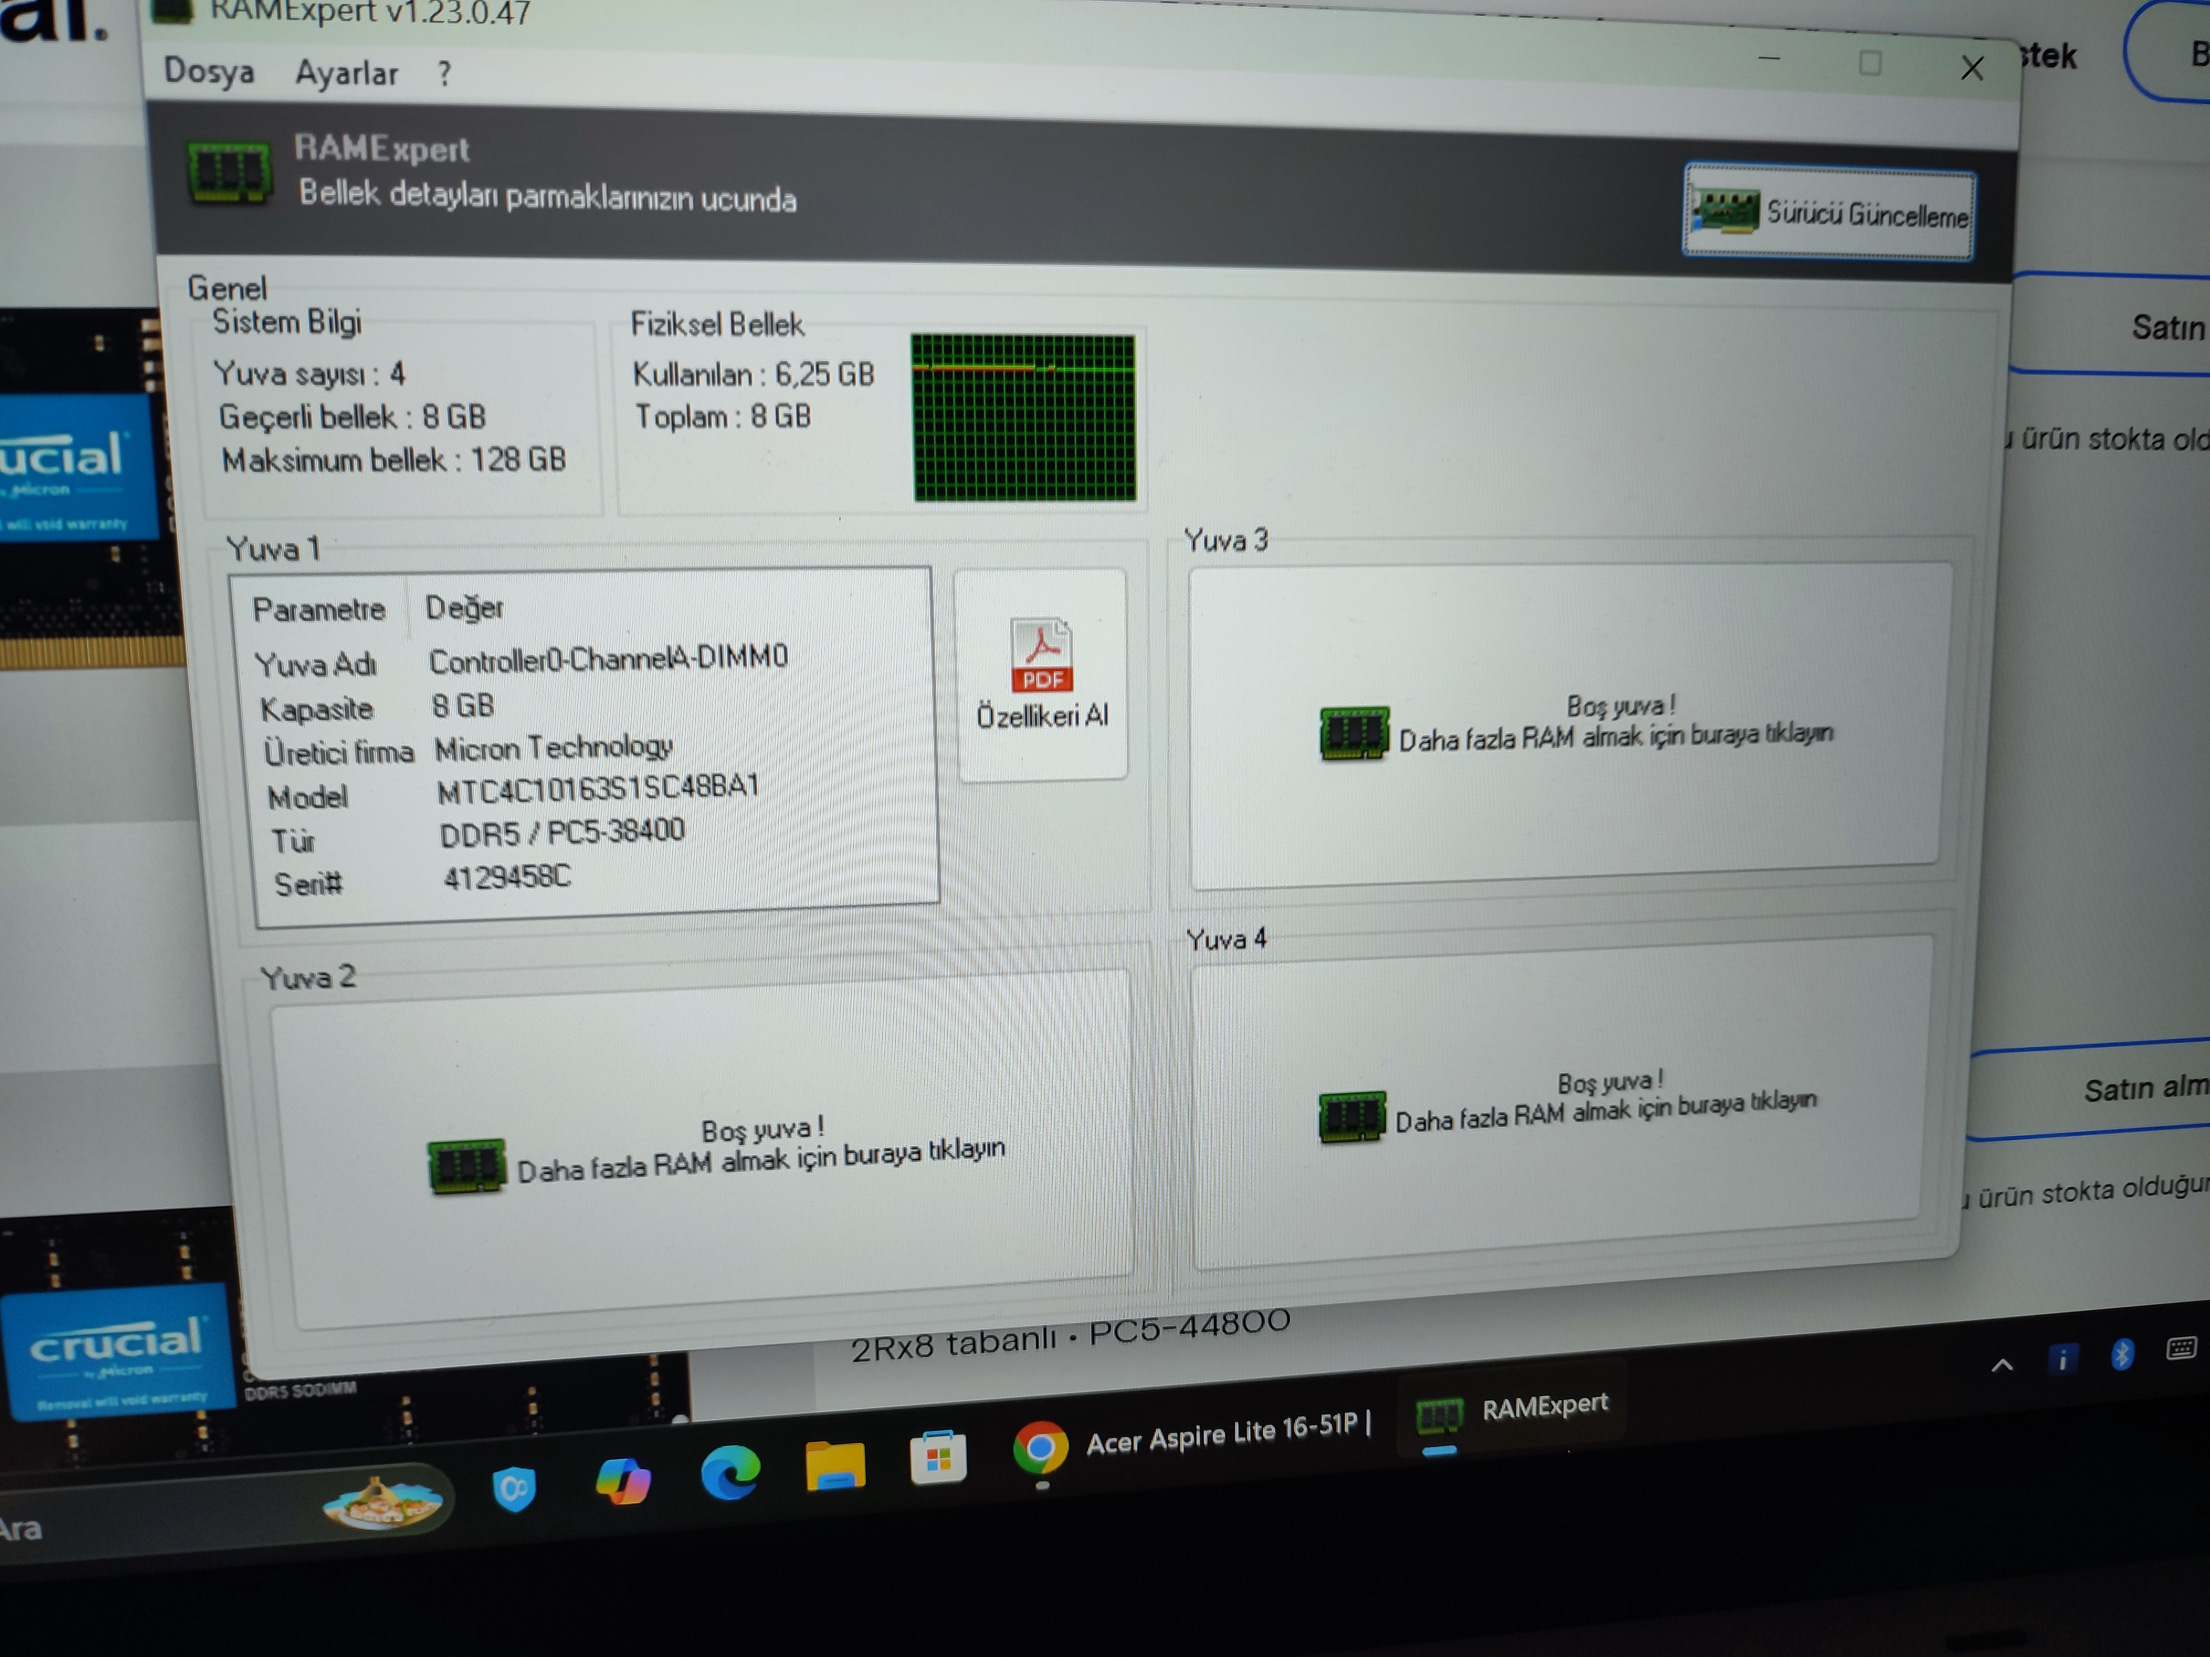Viewport: 2210px width, 1657px height.
Task: Click the green memory usage graph
Action: (1023, 418)
